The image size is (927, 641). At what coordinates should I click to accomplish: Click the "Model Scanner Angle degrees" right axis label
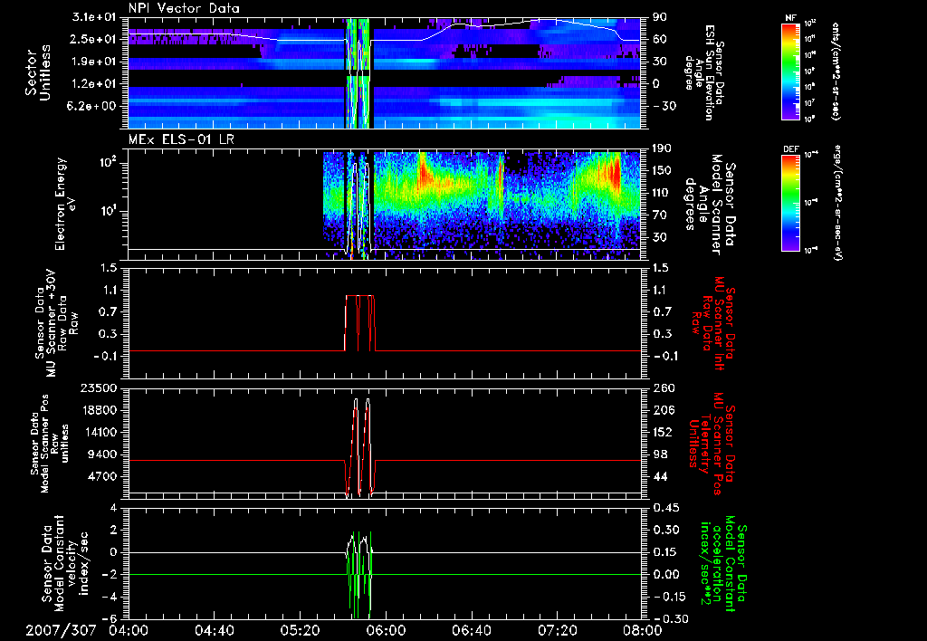pos(710,205)
